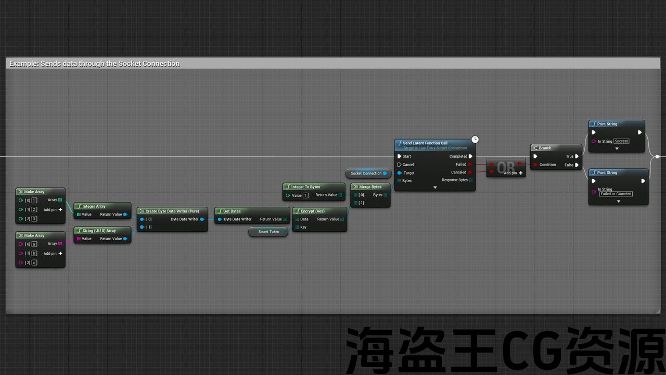Viewport: 666px width, 375px height.
Task: Click the Condition pin on Branch node
Action: [x=535, y=165]
